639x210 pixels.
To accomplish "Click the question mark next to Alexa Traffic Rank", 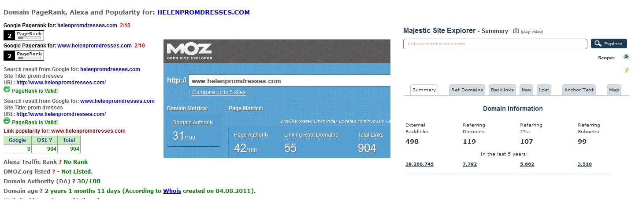I will tap(60, 162).
